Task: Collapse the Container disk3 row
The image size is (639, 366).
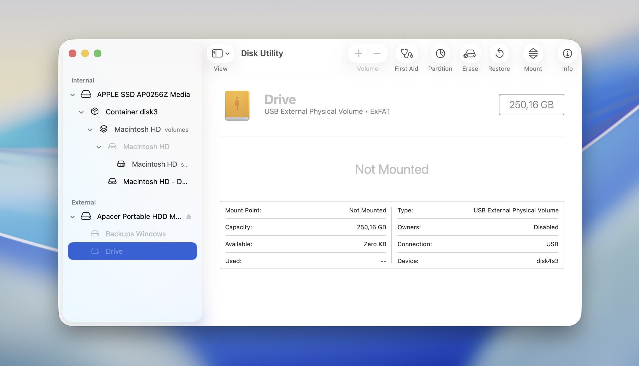Action: 81,112
